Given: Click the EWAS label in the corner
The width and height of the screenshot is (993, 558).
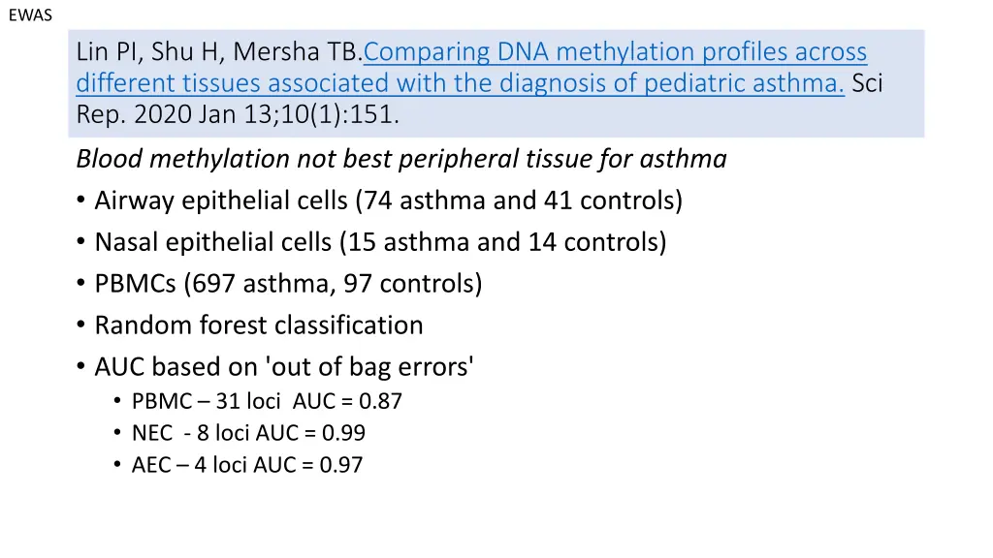Looking at the screenshot, I should [30, 15].
